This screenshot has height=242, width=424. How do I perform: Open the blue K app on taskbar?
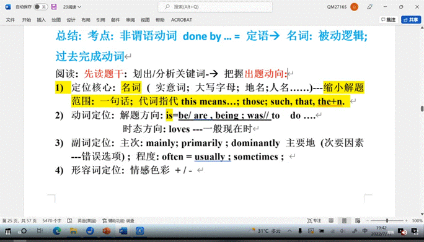[140, 231]
